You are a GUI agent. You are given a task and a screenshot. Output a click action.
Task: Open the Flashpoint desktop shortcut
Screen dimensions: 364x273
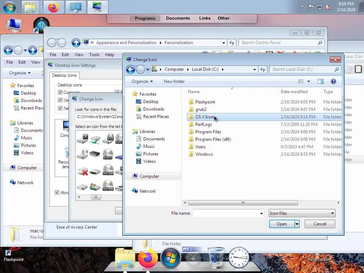(14, 255)
